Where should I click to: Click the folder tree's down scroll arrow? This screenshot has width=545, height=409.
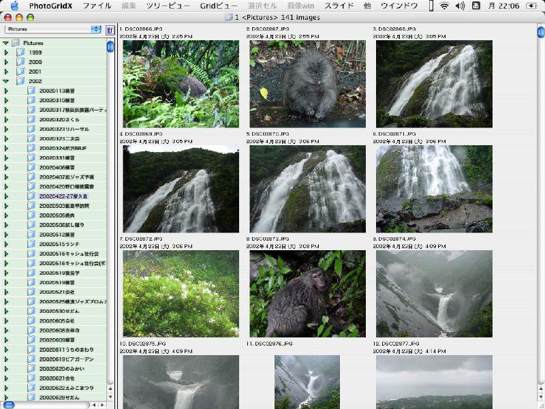[x=110, y=395]
